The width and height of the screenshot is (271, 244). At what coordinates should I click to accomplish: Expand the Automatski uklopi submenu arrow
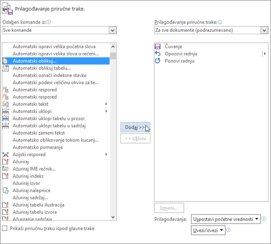[106, 111]
